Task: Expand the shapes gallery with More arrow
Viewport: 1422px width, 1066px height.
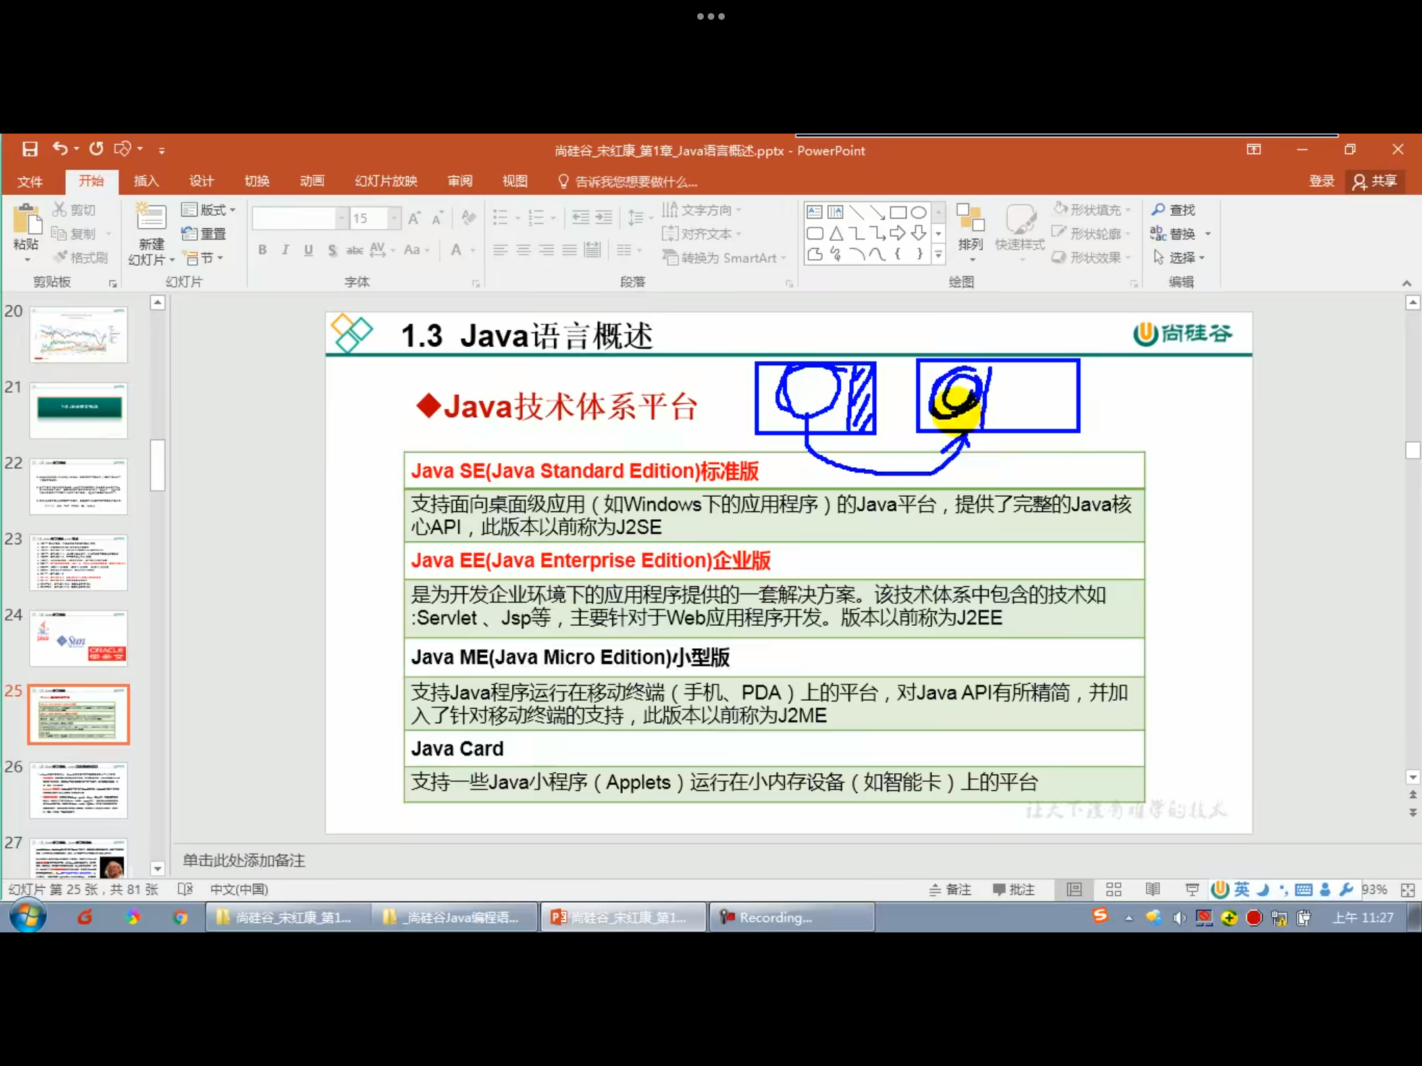Action: pyautogui.click(x=937, y=255)
